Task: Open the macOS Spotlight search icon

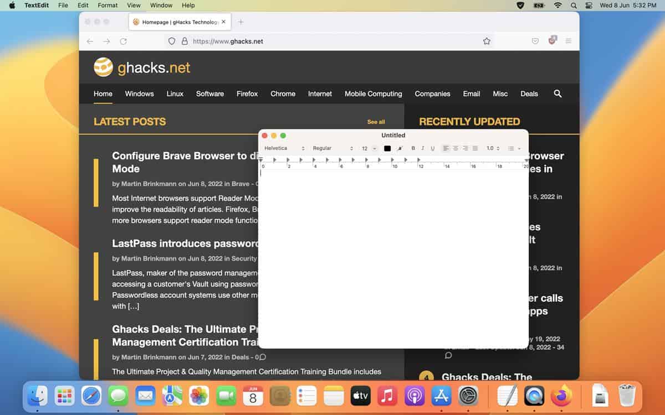Action: click(x=574, y=6)
